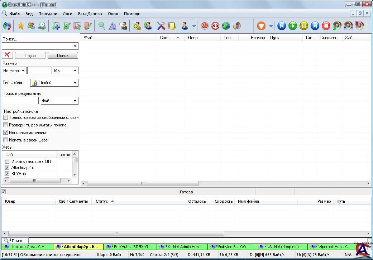Viewport: 373px width, 260px height.
Task: Enable 'Развернуть результаты поиска' checkbox
Action: [5, 125]
